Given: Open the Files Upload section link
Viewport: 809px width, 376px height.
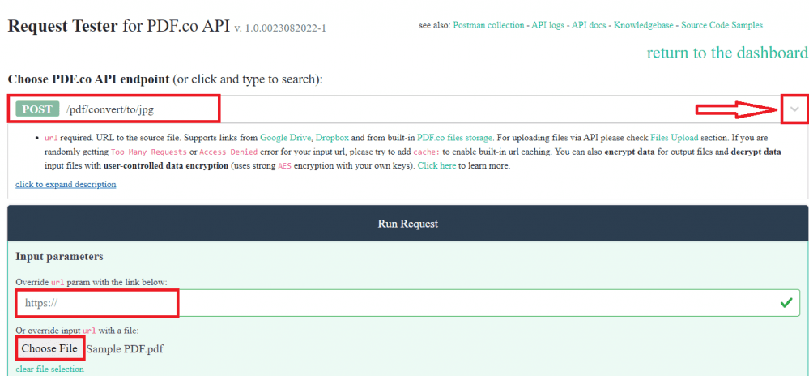Looking at the screenshot, I should coord(674,138).
